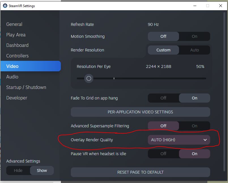The height and width of the screenshot is (183, 228).
Task: Open the Overlay Render Quality dropdown
Action: [179, 140]
